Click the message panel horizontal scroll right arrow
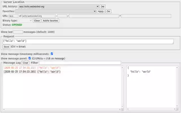Screen dimensions: 181x113 (x=175, y=109)
